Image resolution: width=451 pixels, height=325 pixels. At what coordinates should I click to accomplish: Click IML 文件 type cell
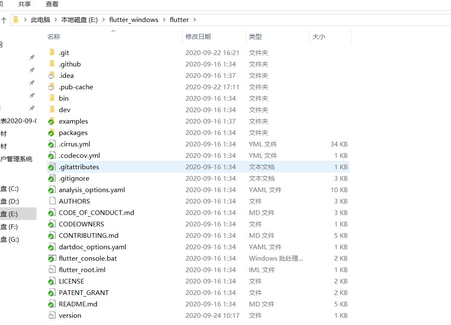pyautogui.click(x=262, y=270)
